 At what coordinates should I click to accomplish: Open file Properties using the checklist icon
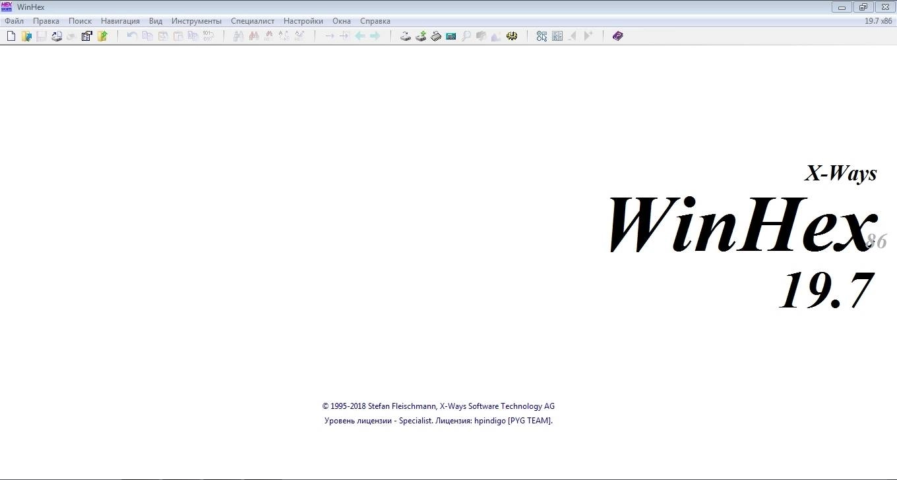click(x=86, y=36)
